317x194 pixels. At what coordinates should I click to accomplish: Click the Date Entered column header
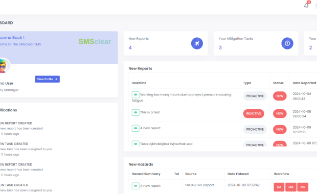tap(238, 174)
